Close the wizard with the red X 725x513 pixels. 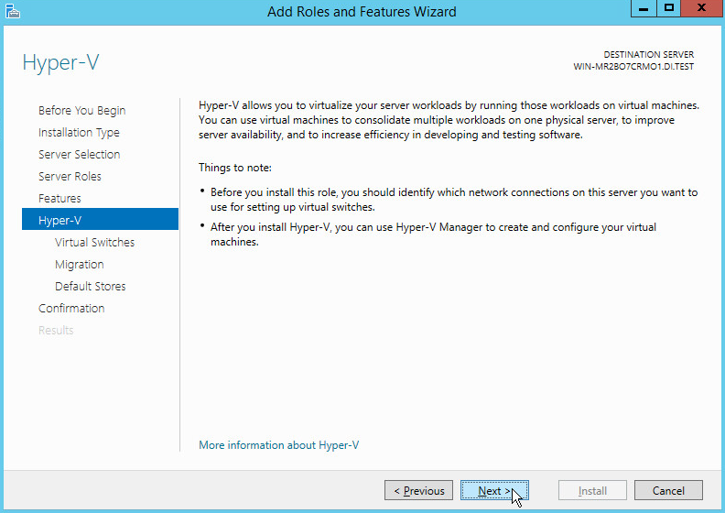pyautogui.click(x=702, y=8)
